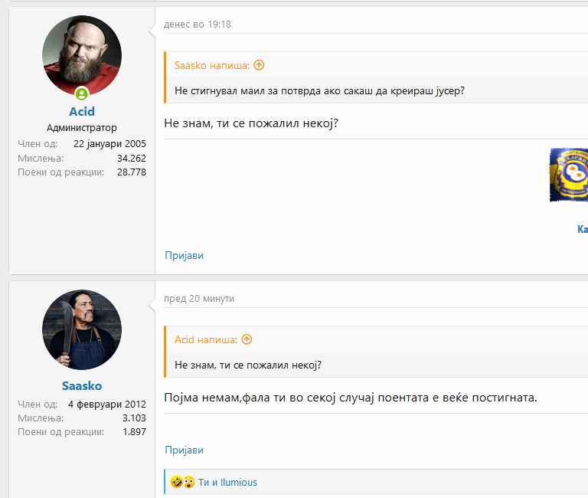Click the blue badge signature image

(x=569, y=175)
